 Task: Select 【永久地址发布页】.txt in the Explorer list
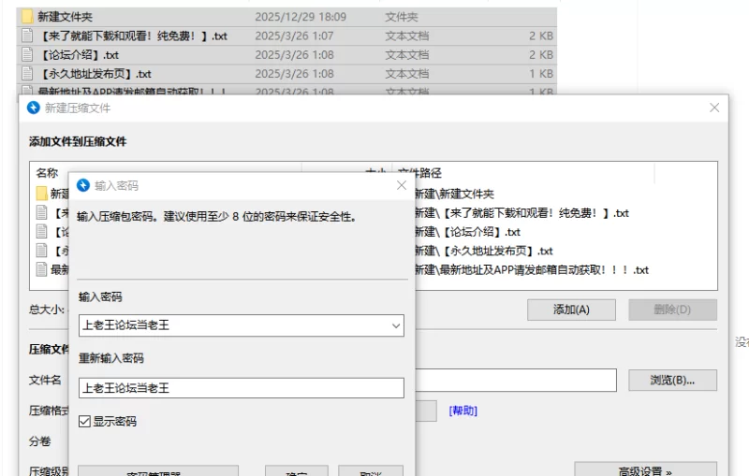(95, 74)
